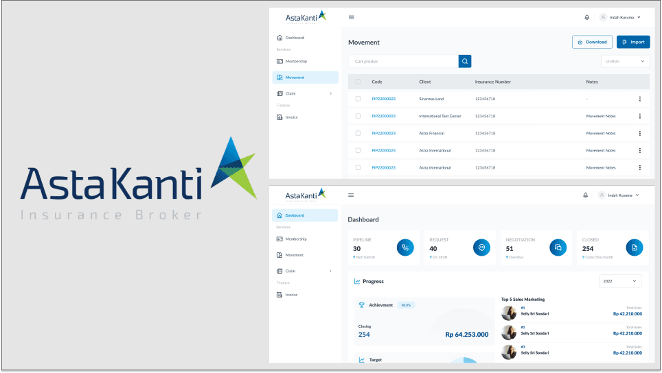The width and height of the screenshot is (662, 373).
Task: Expand Claim submenu in Dashboard screen sidebar
Action: (330, 271)
